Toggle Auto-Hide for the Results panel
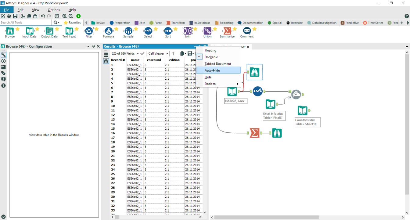This screenshot has height=220, width=410. (x=212, y=70)
